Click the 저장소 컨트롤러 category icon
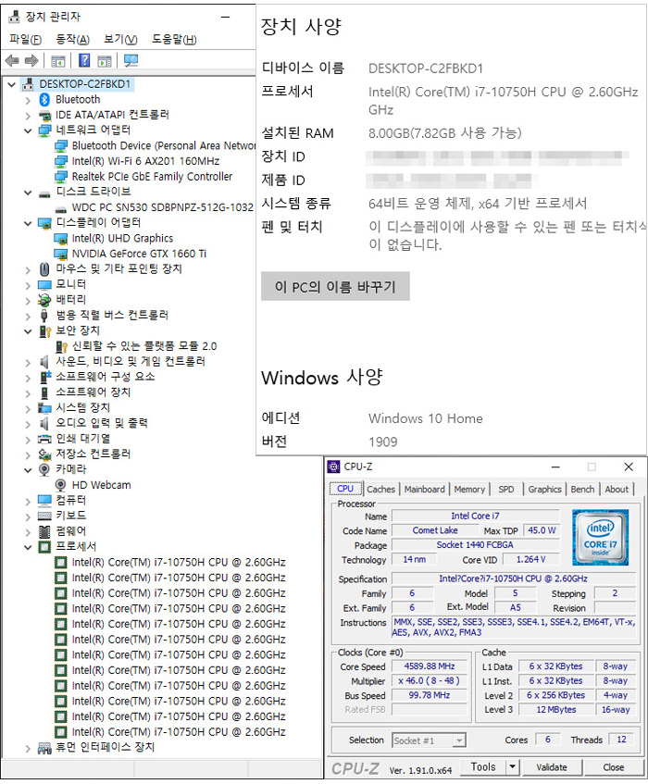The height and width of the screenshot is (784, 648). point(44,454)
